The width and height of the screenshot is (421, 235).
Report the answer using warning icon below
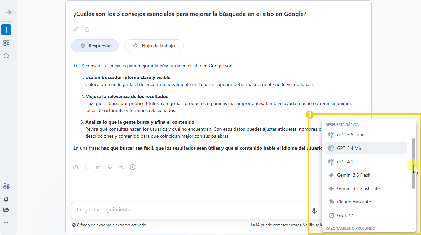[x=121, y=167]
